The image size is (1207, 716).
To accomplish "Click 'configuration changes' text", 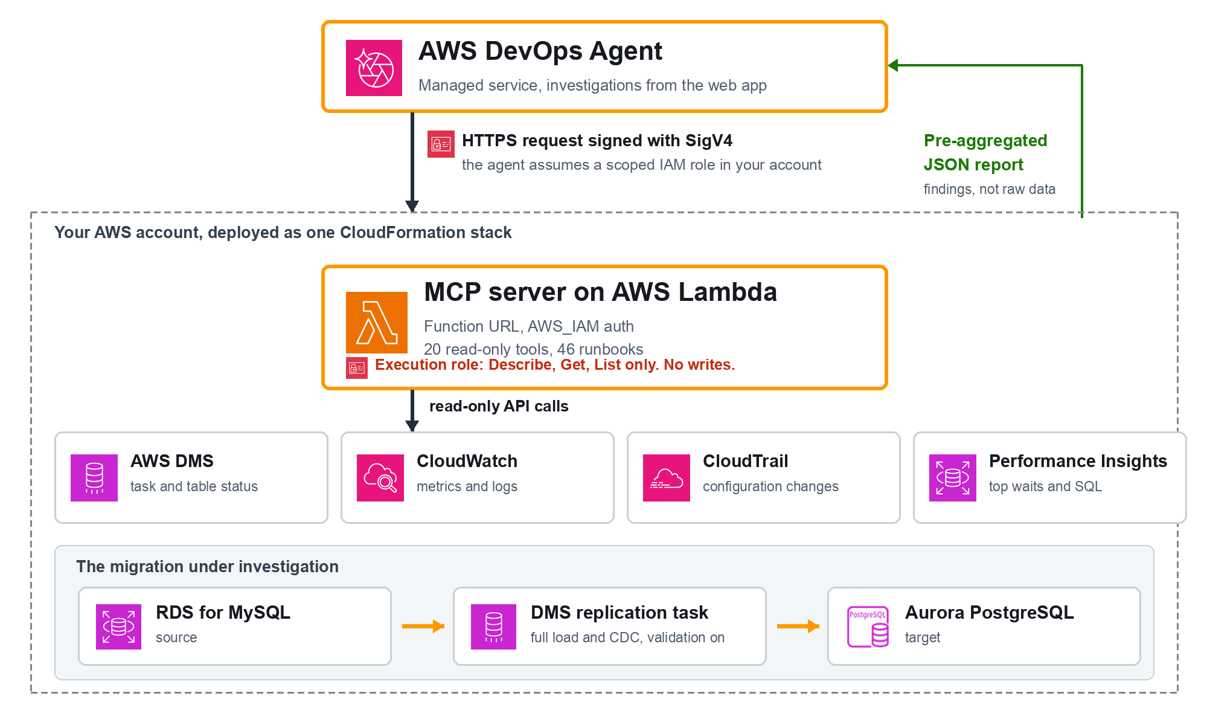I will (x=770, y=486).
